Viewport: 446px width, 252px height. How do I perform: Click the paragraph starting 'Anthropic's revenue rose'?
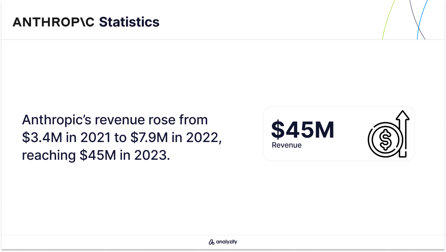pyautogui.click(x=121, y=138)
